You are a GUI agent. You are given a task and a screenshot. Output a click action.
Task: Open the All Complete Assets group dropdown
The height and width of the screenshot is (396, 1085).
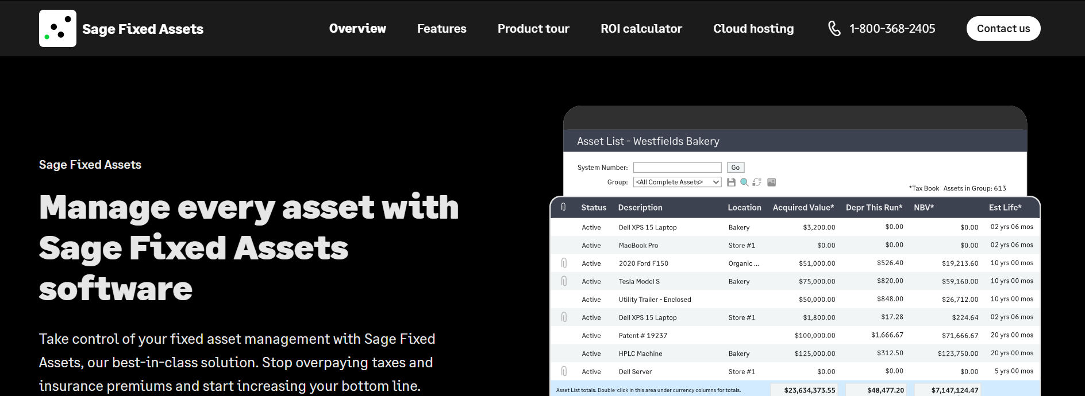tap(677, 182)
